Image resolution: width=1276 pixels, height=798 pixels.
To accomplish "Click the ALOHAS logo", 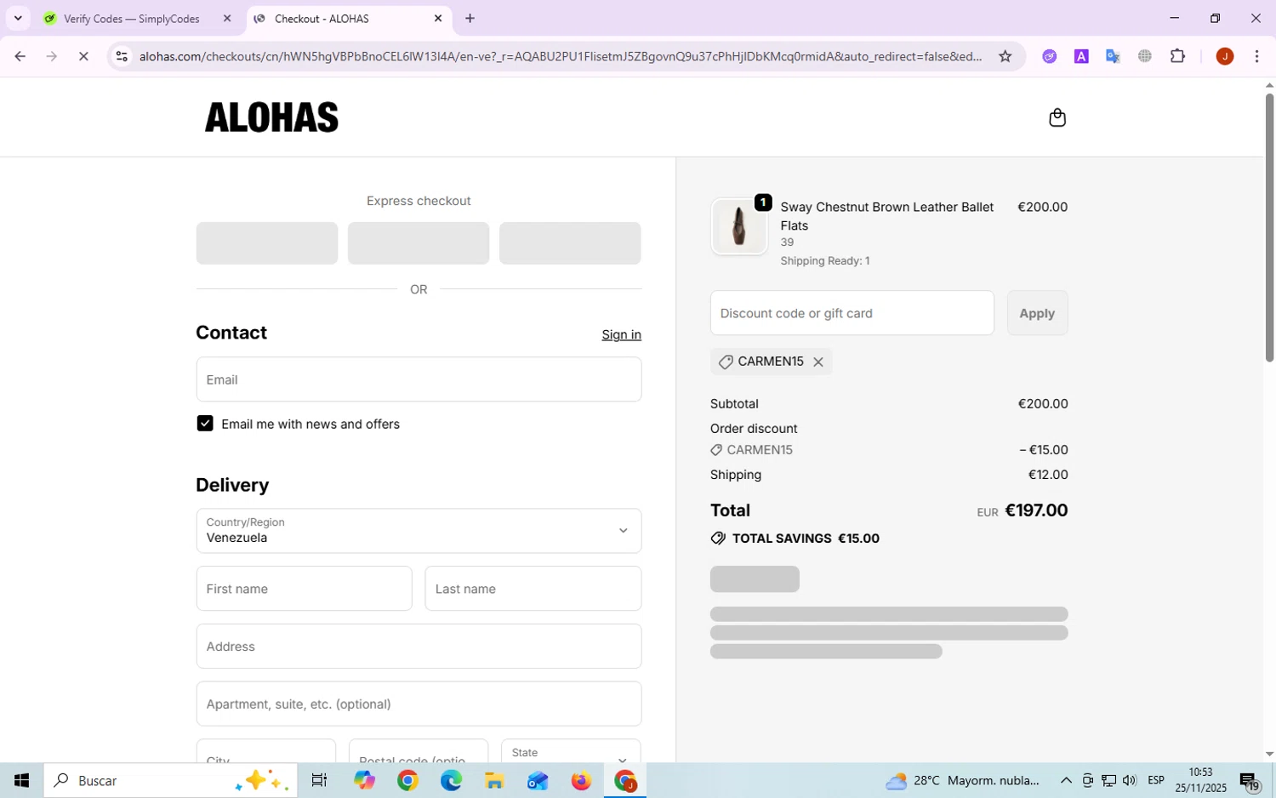I will coord(271,117).
